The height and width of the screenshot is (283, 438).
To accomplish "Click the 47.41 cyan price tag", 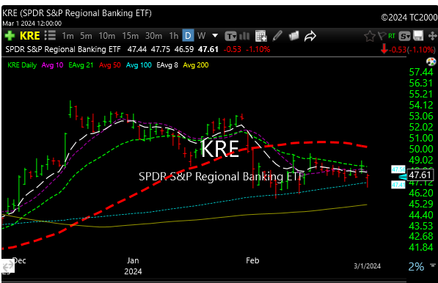I will pos(398,185).
